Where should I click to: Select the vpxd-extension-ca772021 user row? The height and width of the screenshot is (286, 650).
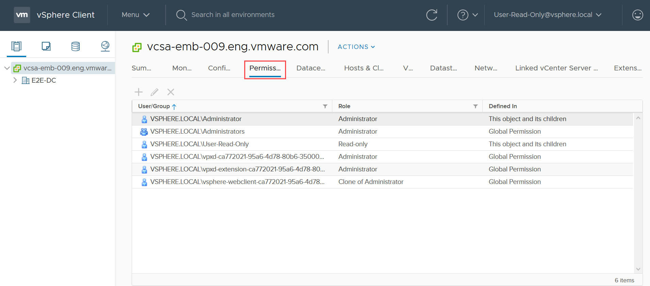click(382, 169)
